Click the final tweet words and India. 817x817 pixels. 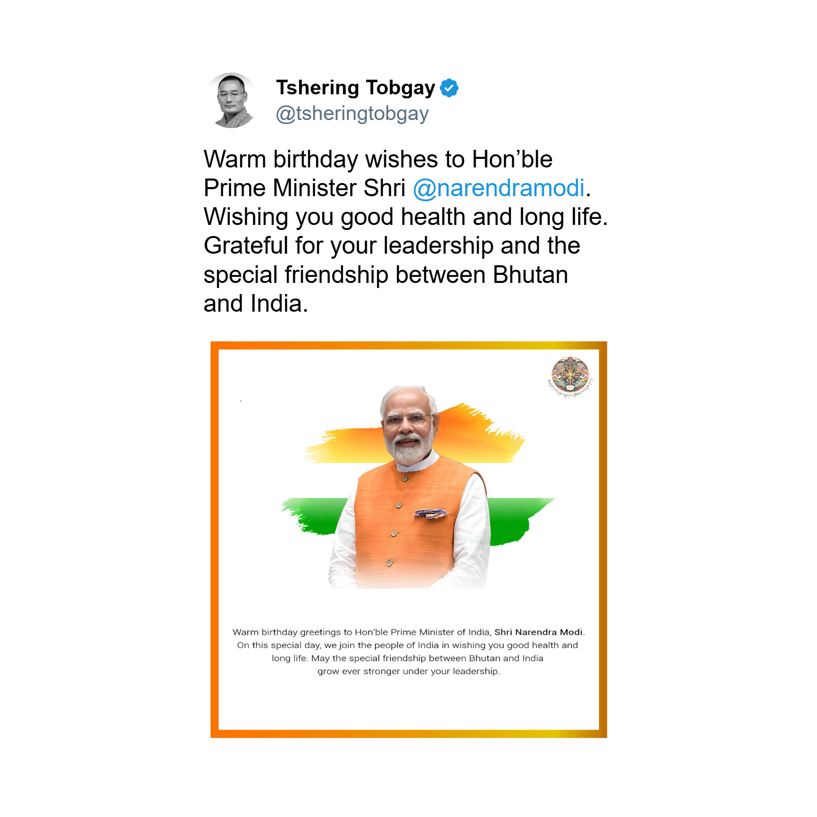pyautogui.click(x=256, y=304)
